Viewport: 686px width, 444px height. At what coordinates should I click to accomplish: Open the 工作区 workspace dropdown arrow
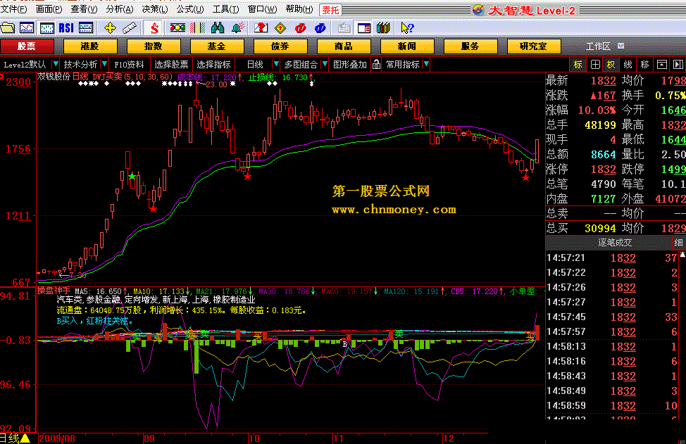[620, 46]
